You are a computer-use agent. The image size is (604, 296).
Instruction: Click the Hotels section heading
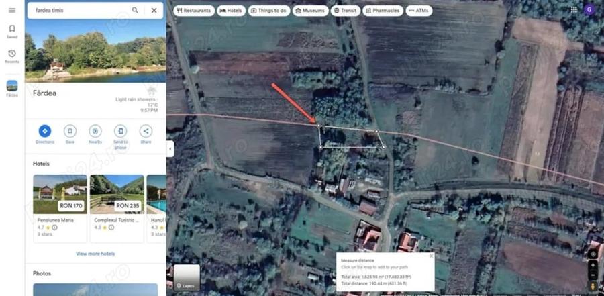click(41, 164)
